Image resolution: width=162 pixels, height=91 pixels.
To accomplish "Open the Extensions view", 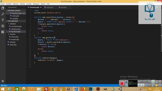I will pos(3,32).
